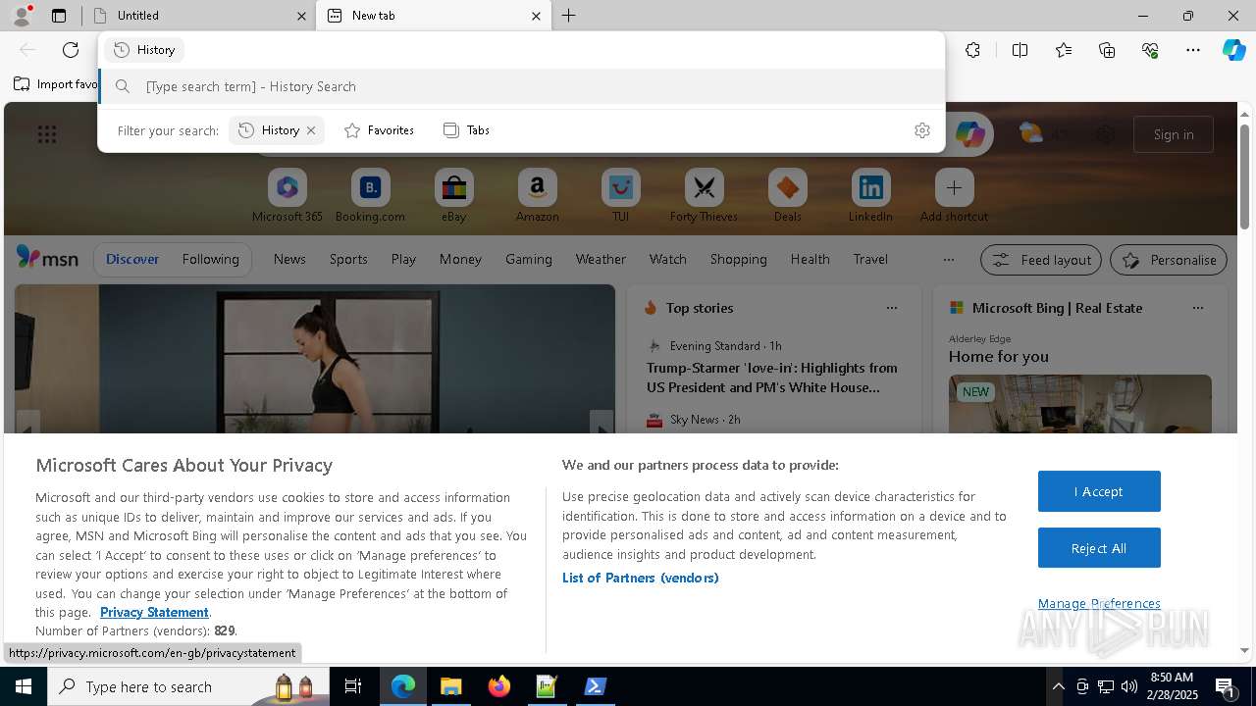Open the Copilot sidebar icon
The width and height of the screenshot is (1256, 706).
pos(1233,50)
